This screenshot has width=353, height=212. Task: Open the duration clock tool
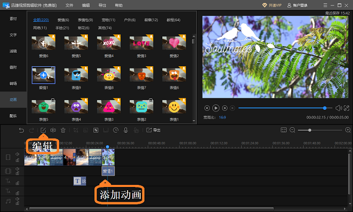116,130
